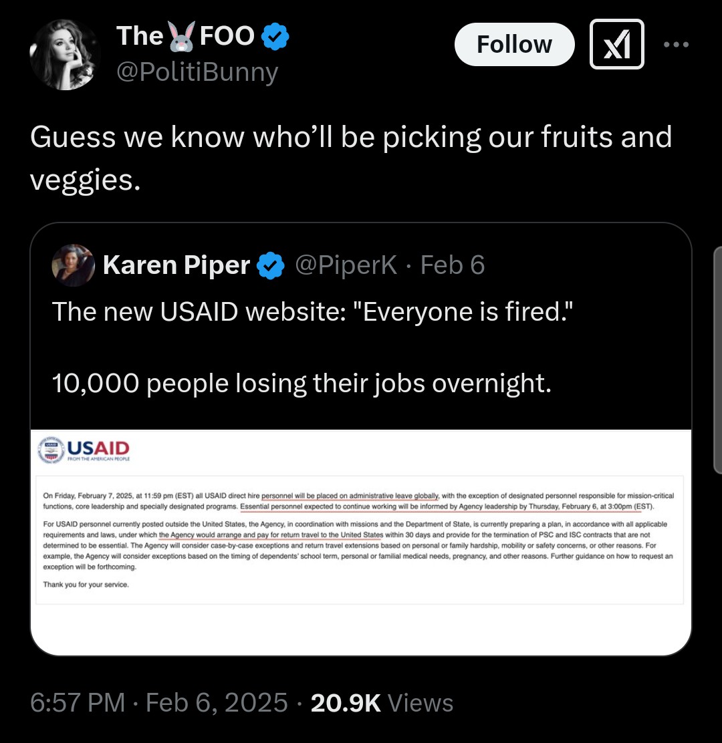Click Karen Piper's blue verified checkmark
Image resolution: width=722 pixels, height=743 pixels.
tap(269, 266)
